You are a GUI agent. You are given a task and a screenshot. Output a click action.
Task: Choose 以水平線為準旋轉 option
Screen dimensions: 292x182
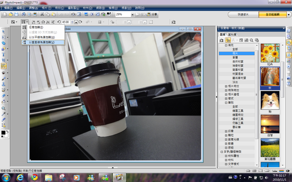click(x=43, y=37)
